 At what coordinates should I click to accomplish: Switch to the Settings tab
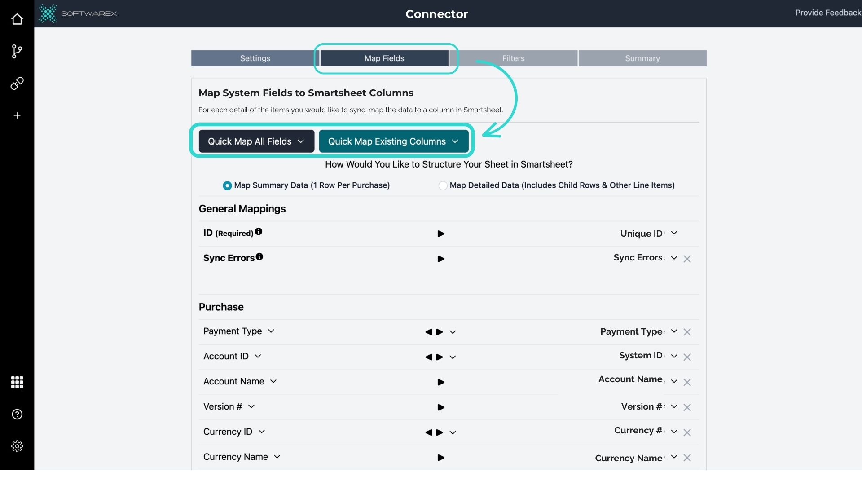[x=255, y=58]
